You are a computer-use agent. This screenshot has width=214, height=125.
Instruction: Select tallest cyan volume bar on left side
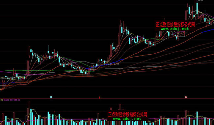[x=31, y=117]
